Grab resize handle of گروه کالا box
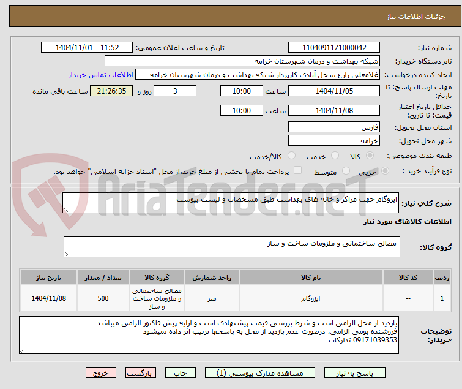This screenshot has width=462, height=389. pyautogui.click(x=67, y=254)
